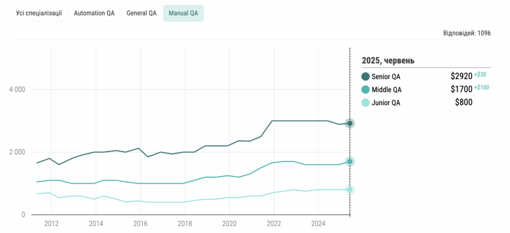This screenshot has height=233, width=510.
Task: Click the Senior QA data point marker
Action: coord(350,123)
